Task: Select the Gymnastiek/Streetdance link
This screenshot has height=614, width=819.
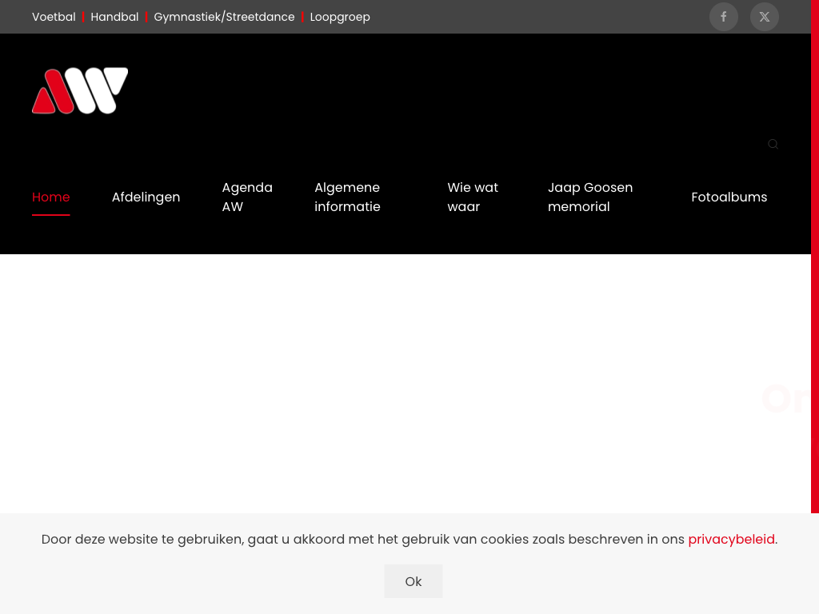Action: (x=224, y=17)
